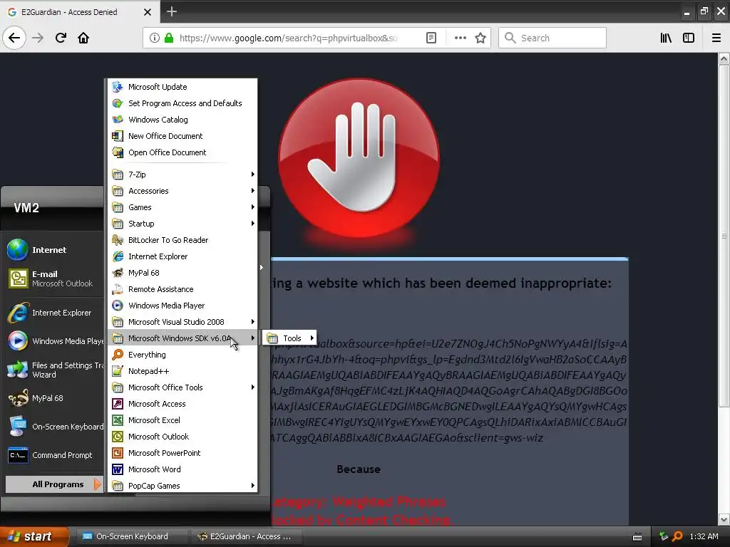Click All Programs button
The image size is (730, 547).
54,484
